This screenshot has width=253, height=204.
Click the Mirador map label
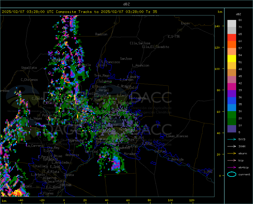click(x=130, y=154)
